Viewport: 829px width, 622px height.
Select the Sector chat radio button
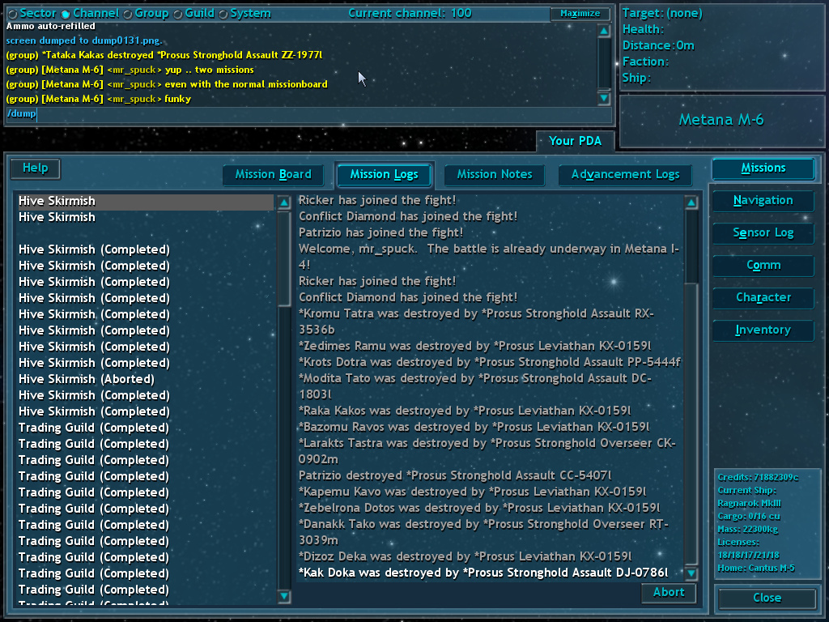point(12,14)
